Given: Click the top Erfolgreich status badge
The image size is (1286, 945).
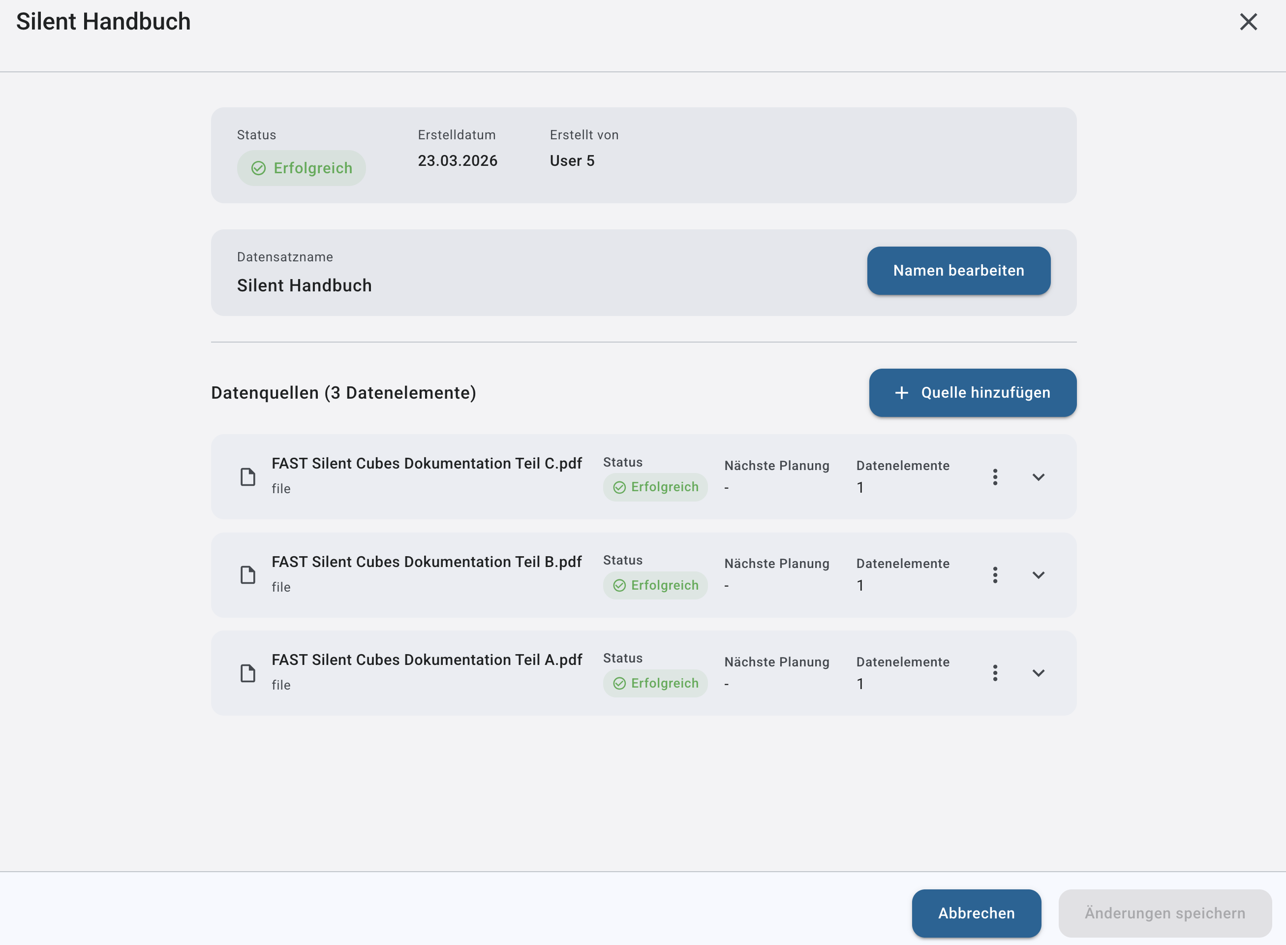Looking at the screenshot, I should click(x=302, y=168).
